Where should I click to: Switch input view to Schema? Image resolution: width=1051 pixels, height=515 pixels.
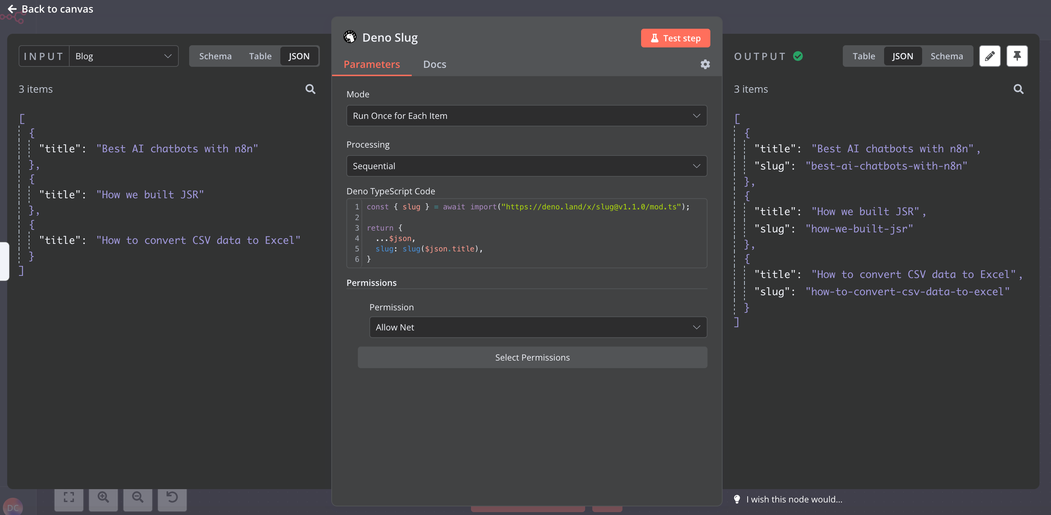[x=215, y=56]
